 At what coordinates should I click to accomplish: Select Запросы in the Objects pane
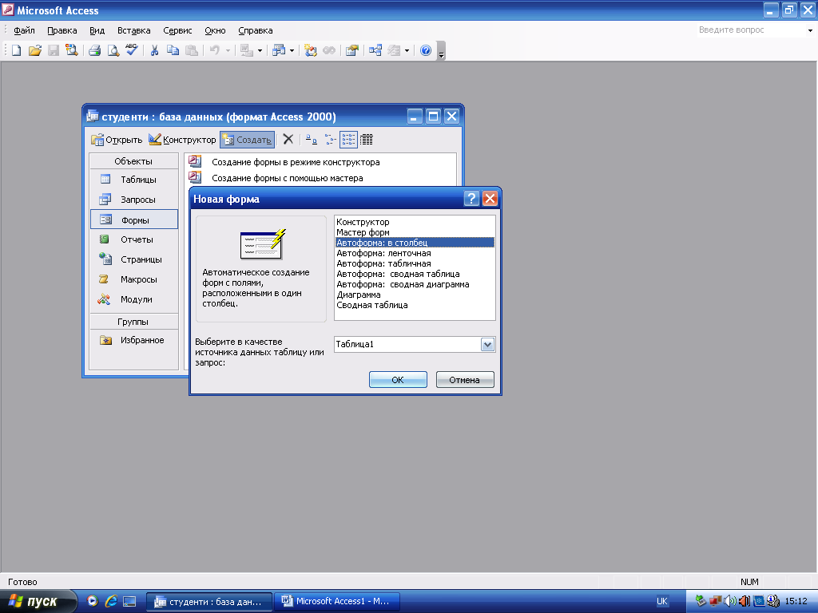(x=134, y=200)
